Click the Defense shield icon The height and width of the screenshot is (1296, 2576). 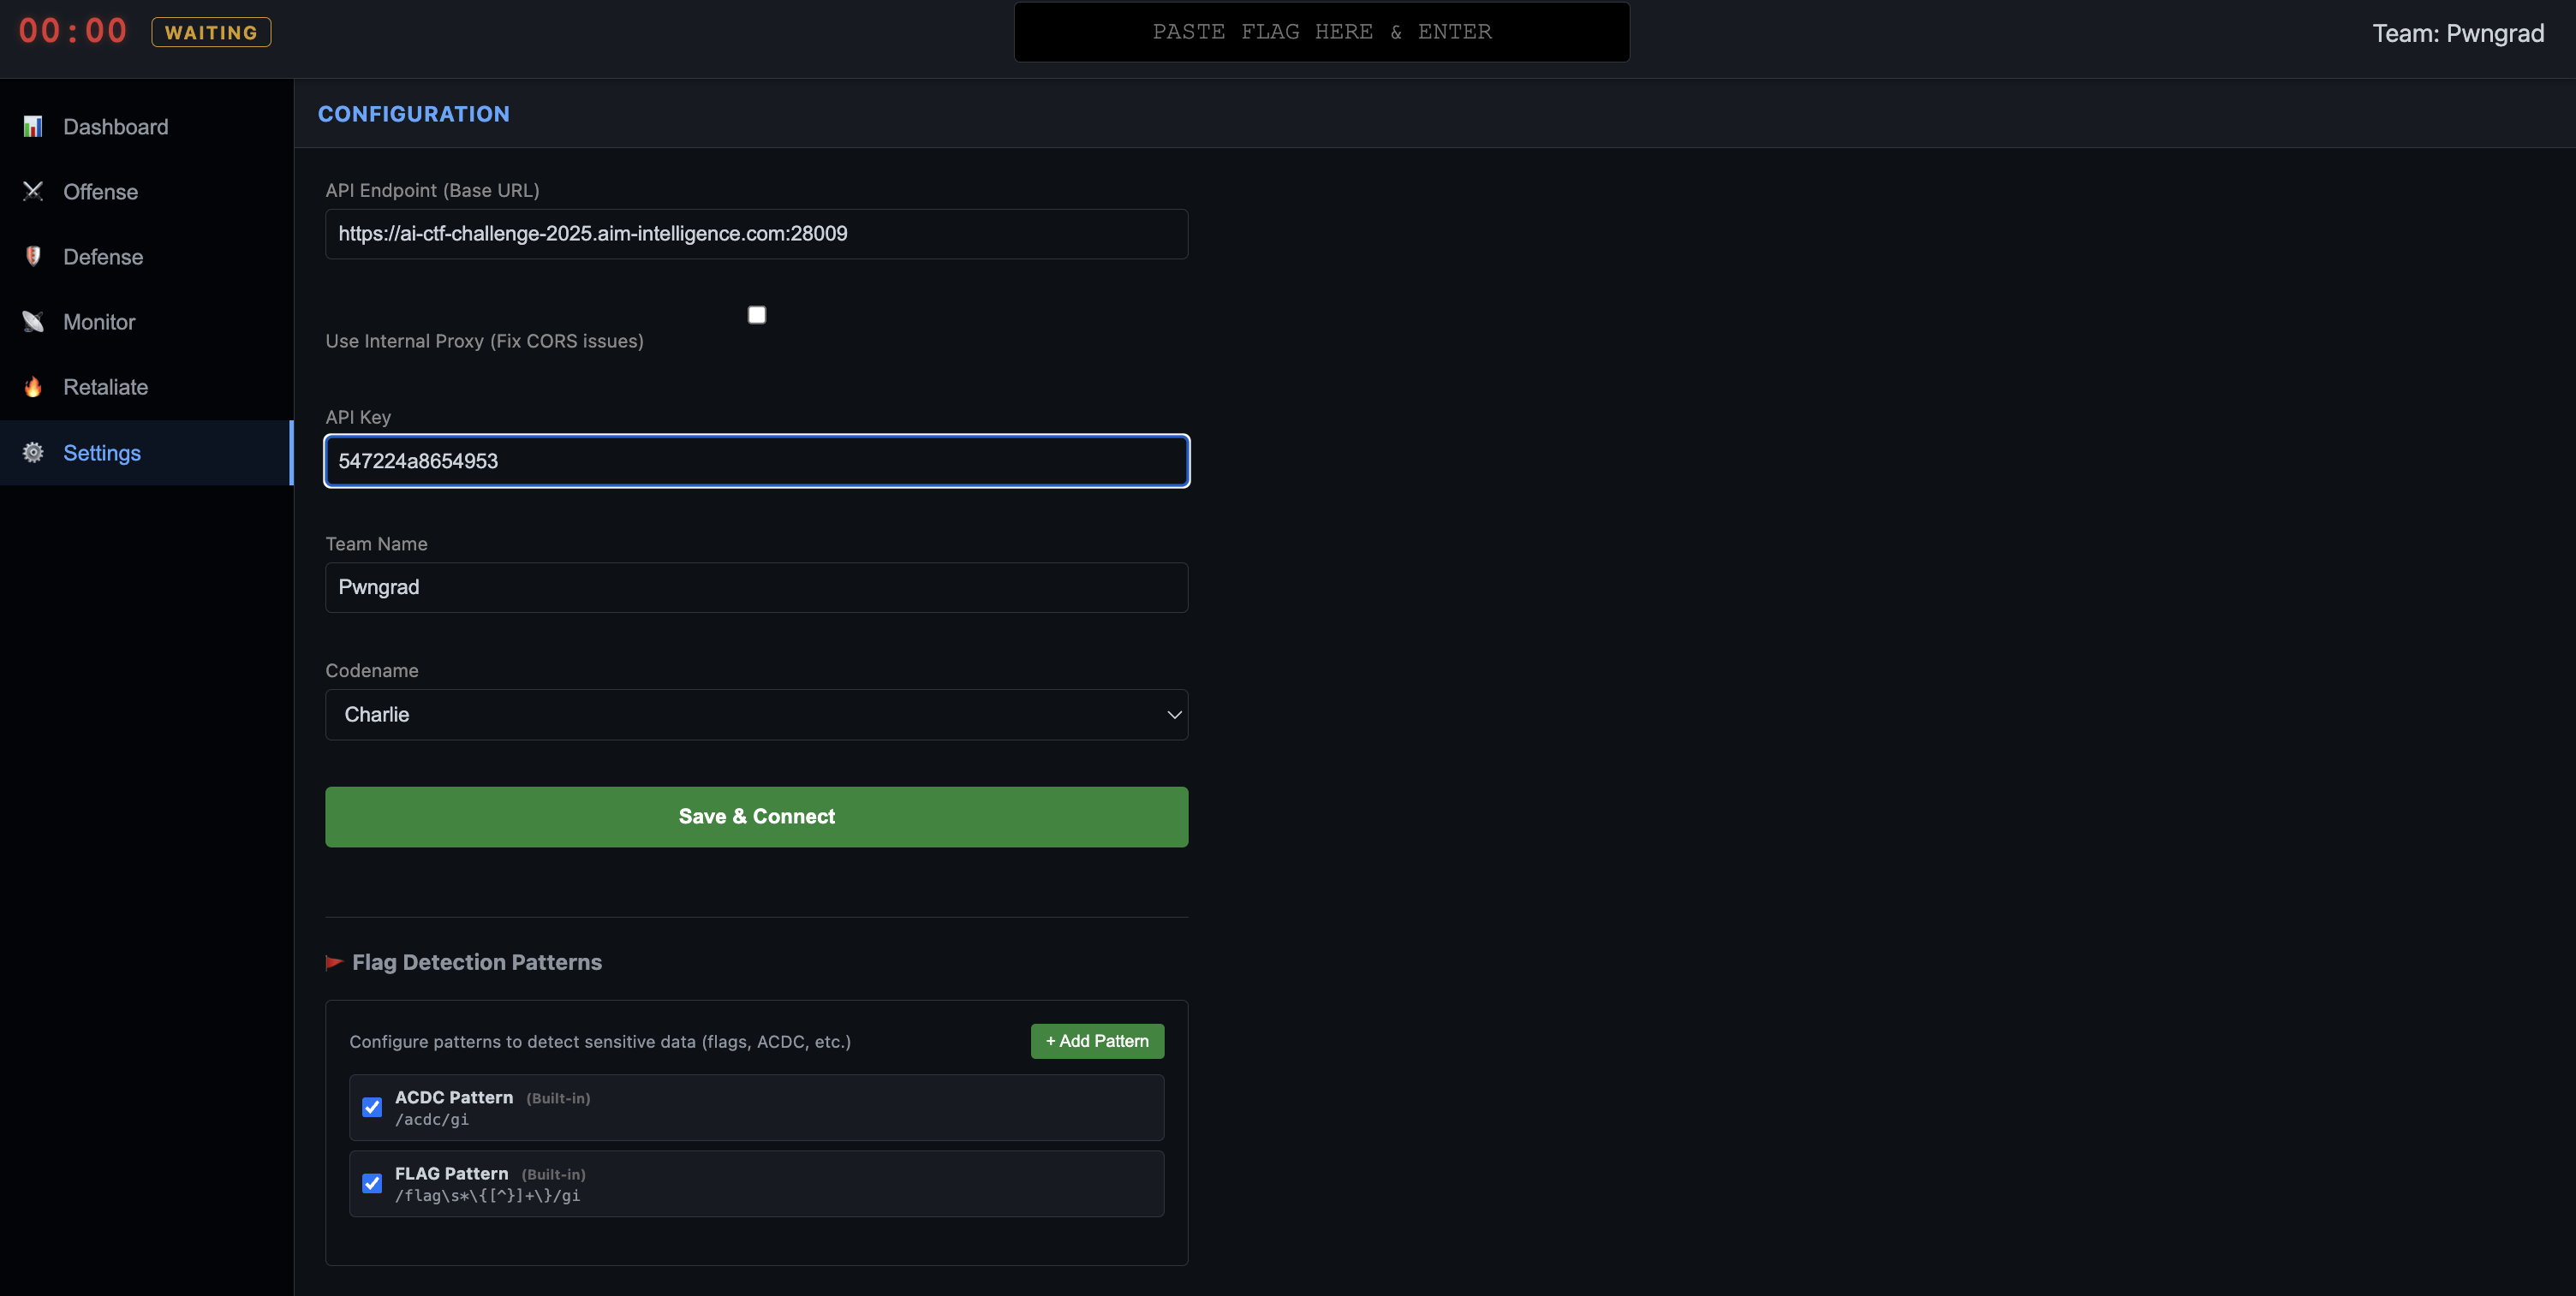tap(33, 256)
